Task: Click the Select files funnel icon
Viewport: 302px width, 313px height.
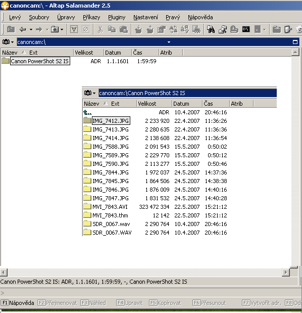Action: pos(74,29)
